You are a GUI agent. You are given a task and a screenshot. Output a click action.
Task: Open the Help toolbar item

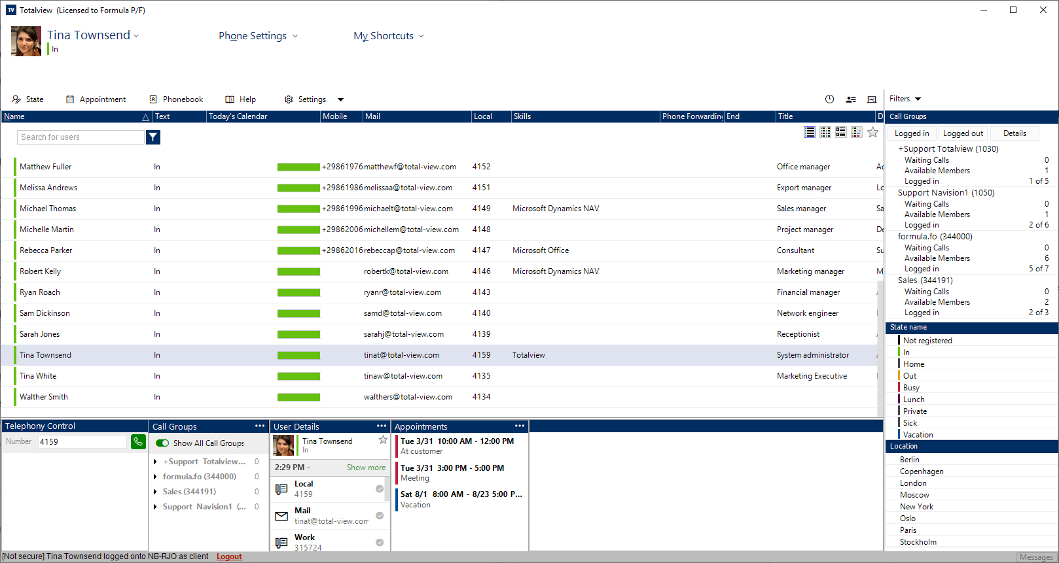(240, 99)
